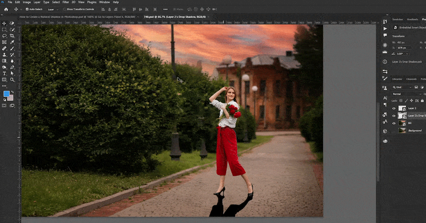
Task: Open the Auto-Select Layer dropdown
Action: pyautogui.click(x=53, y=9)
